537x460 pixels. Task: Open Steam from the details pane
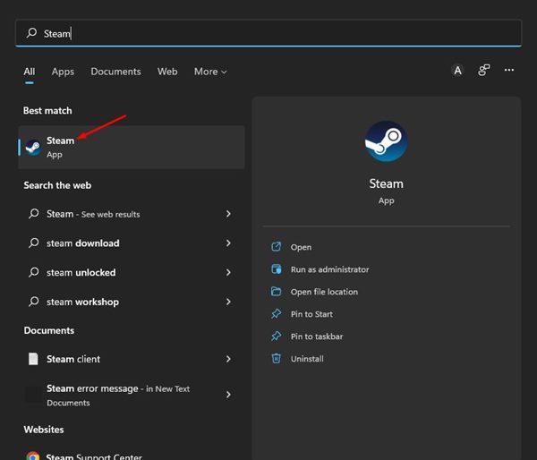(x=301, y=247)
